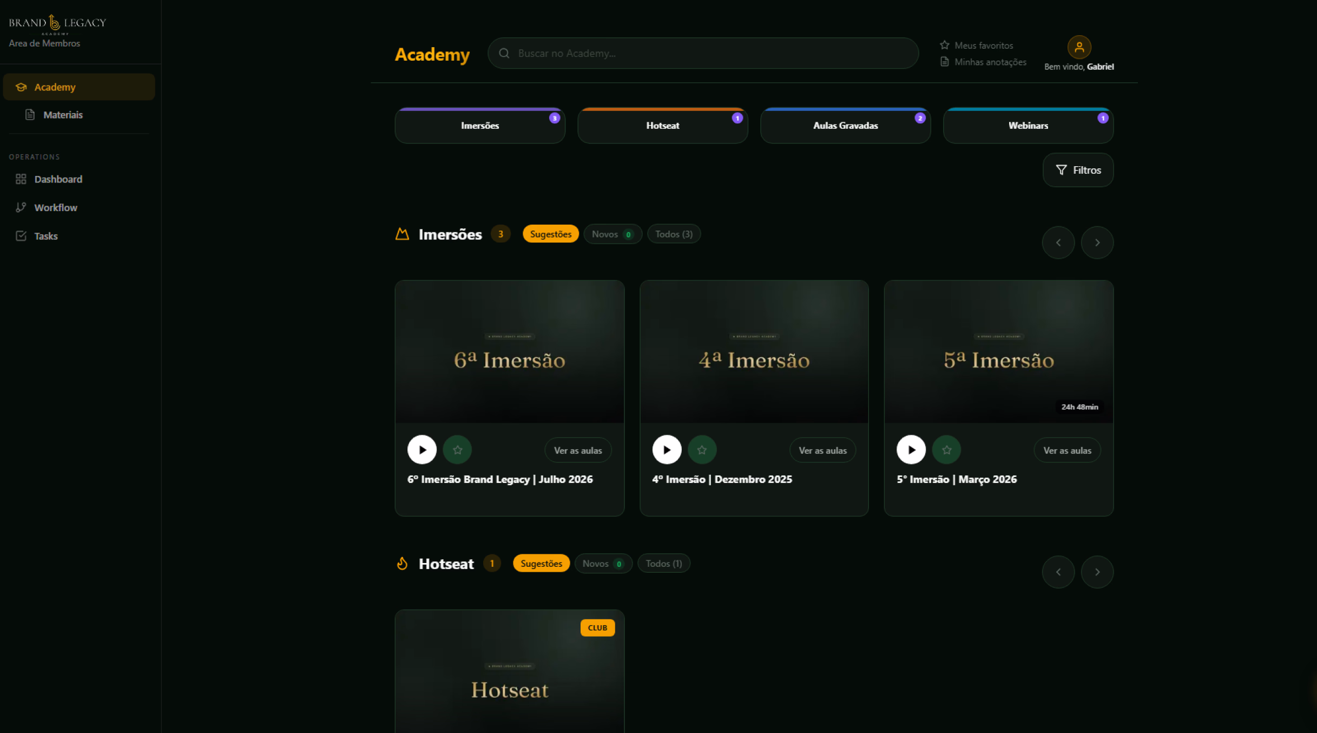
Task: Favorite the 5º Imersão Março 2026 card
Action: click(946, 450)
